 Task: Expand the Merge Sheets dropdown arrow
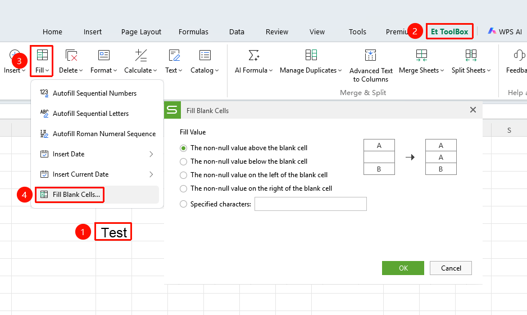[x=442, y=70]
